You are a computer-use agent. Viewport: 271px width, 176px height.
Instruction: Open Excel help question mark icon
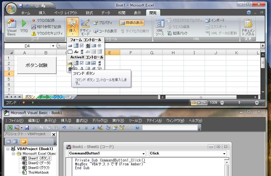[249, 12]
